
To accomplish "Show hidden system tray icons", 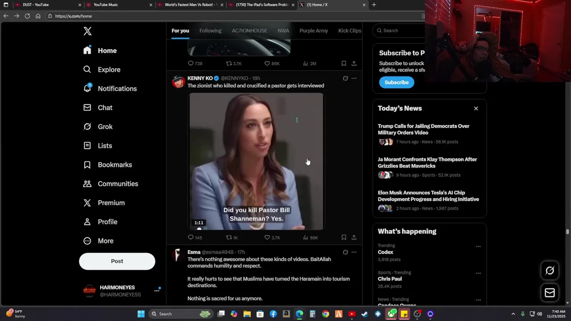I will [513, 314].
